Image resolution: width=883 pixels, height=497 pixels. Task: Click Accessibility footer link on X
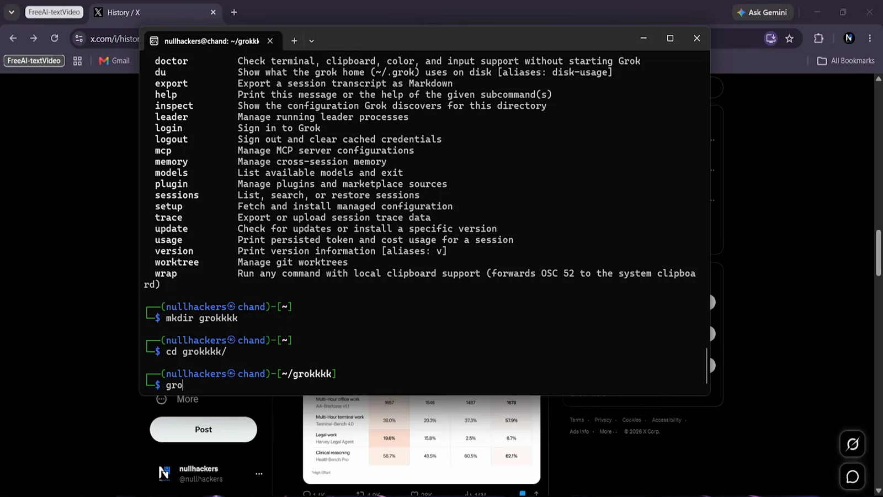pos(666,420)
